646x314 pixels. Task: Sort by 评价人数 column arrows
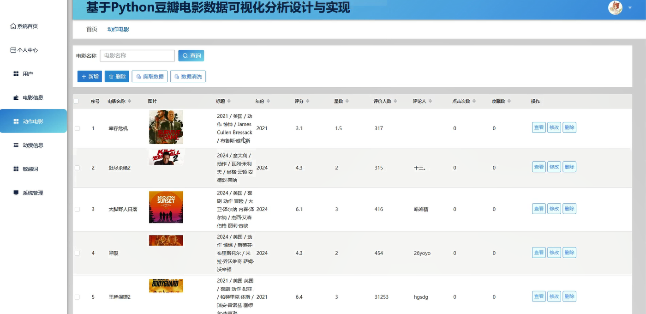395,101
